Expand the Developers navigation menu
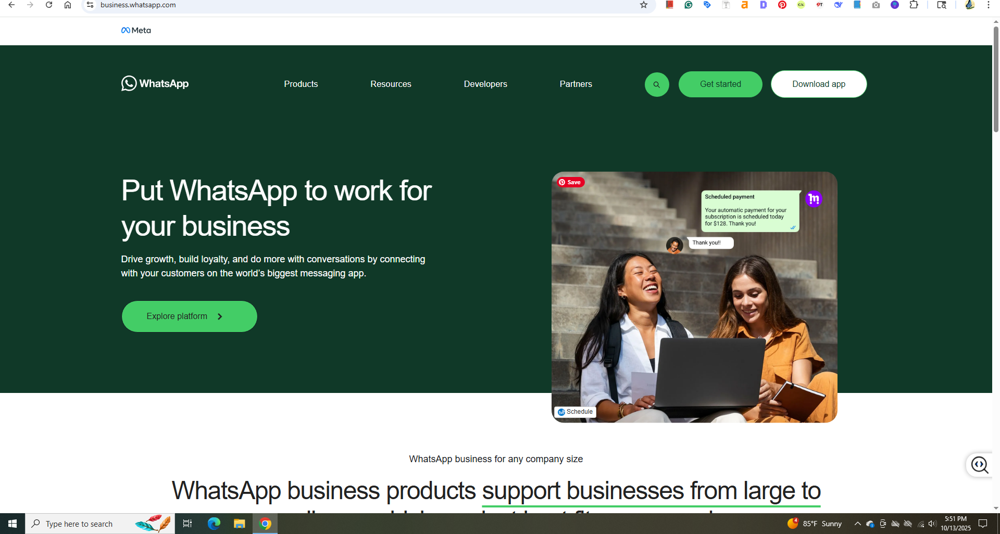 (485, 84)
